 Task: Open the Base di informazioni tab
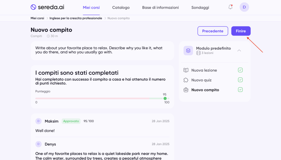160,7
